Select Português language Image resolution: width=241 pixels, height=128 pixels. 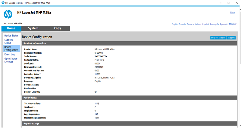[x=214, y=24]
